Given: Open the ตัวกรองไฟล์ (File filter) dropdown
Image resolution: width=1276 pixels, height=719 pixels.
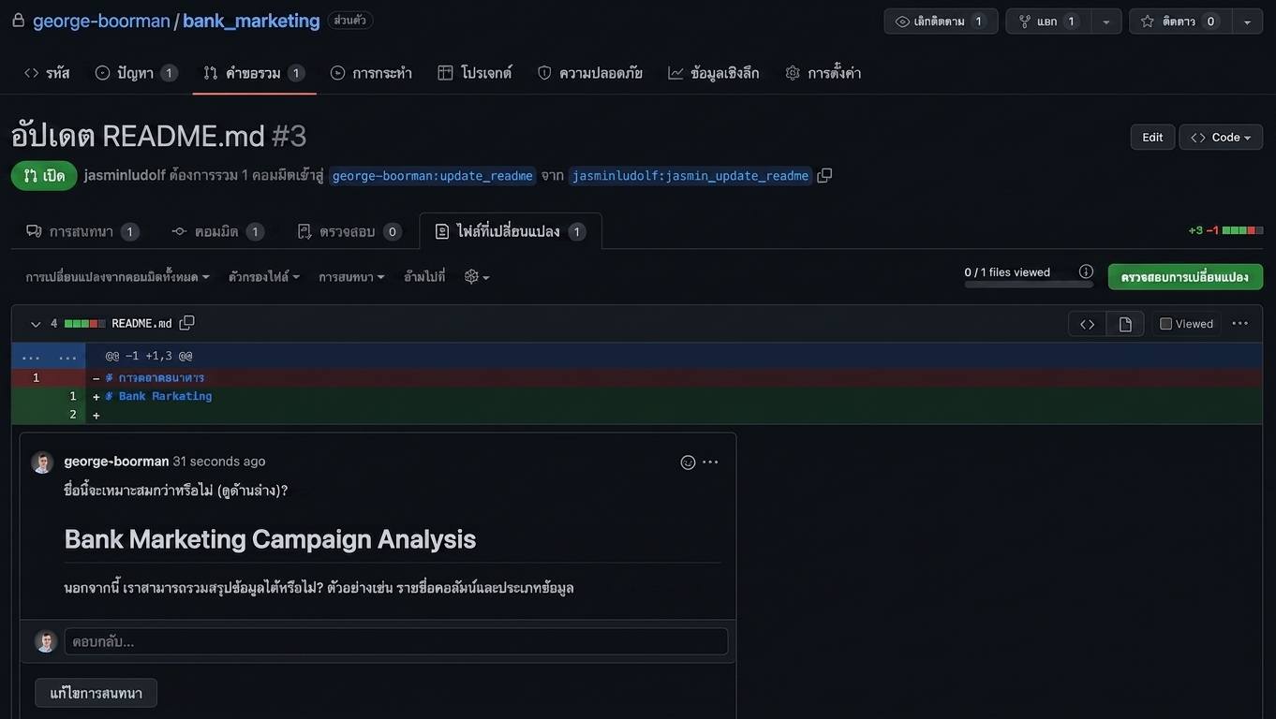Looking at the screenshot, I should click(264, 277).
